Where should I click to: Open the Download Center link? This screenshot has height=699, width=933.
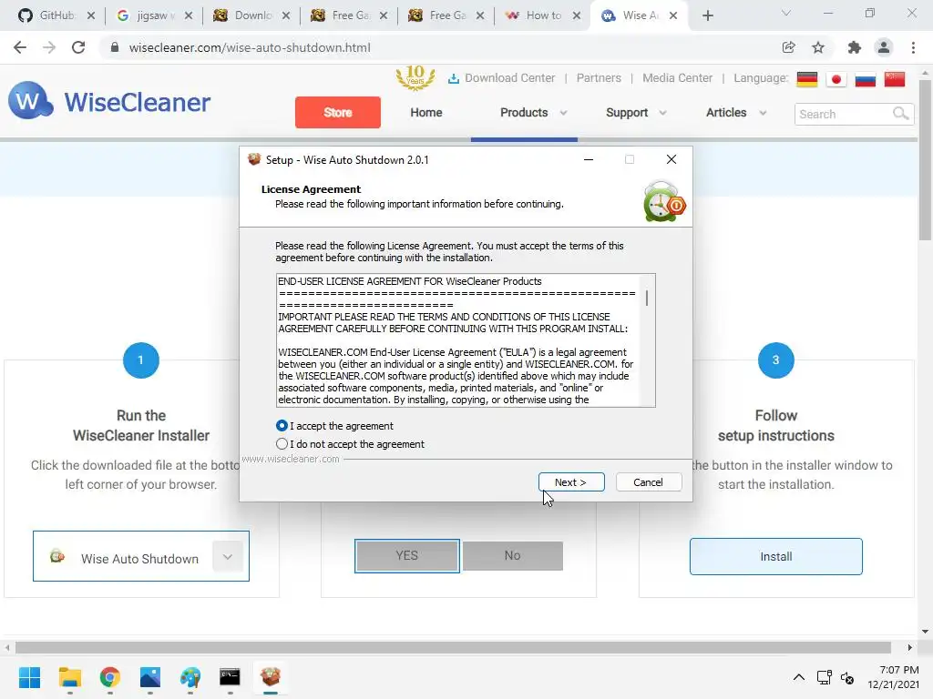click(509, 78)
